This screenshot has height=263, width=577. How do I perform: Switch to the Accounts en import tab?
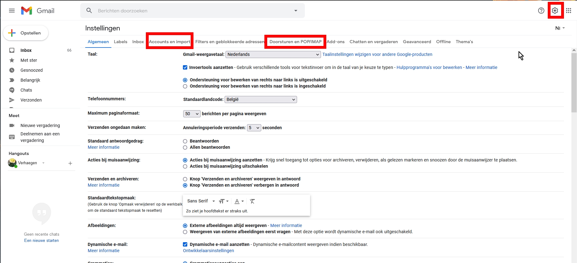click(x=170, y=42)
